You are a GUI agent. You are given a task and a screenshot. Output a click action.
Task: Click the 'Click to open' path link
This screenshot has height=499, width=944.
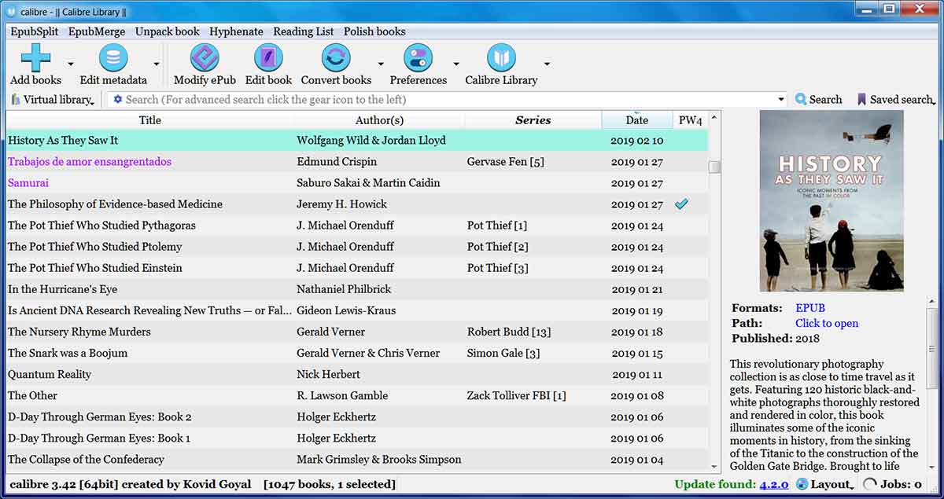click(x=827, y=323)
